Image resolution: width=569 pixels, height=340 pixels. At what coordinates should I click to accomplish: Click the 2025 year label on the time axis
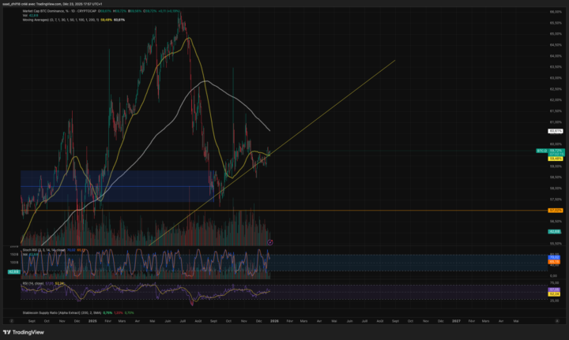click(92, 321)
